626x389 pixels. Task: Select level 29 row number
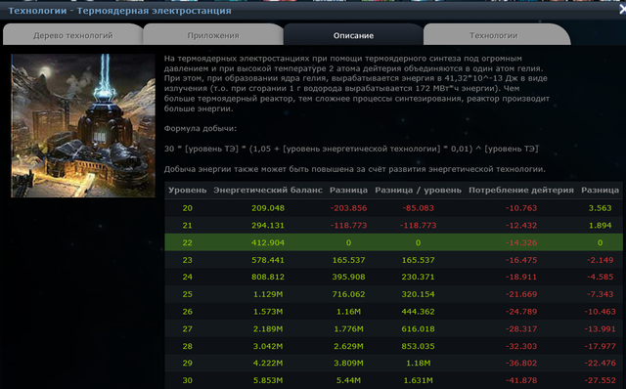coord(187,363)
